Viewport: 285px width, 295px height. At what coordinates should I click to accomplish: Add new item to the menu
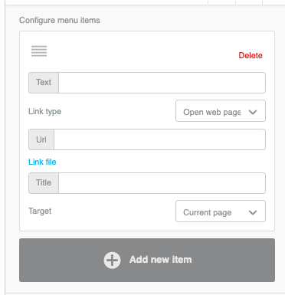pyautogui.click(x=147, y=261)
